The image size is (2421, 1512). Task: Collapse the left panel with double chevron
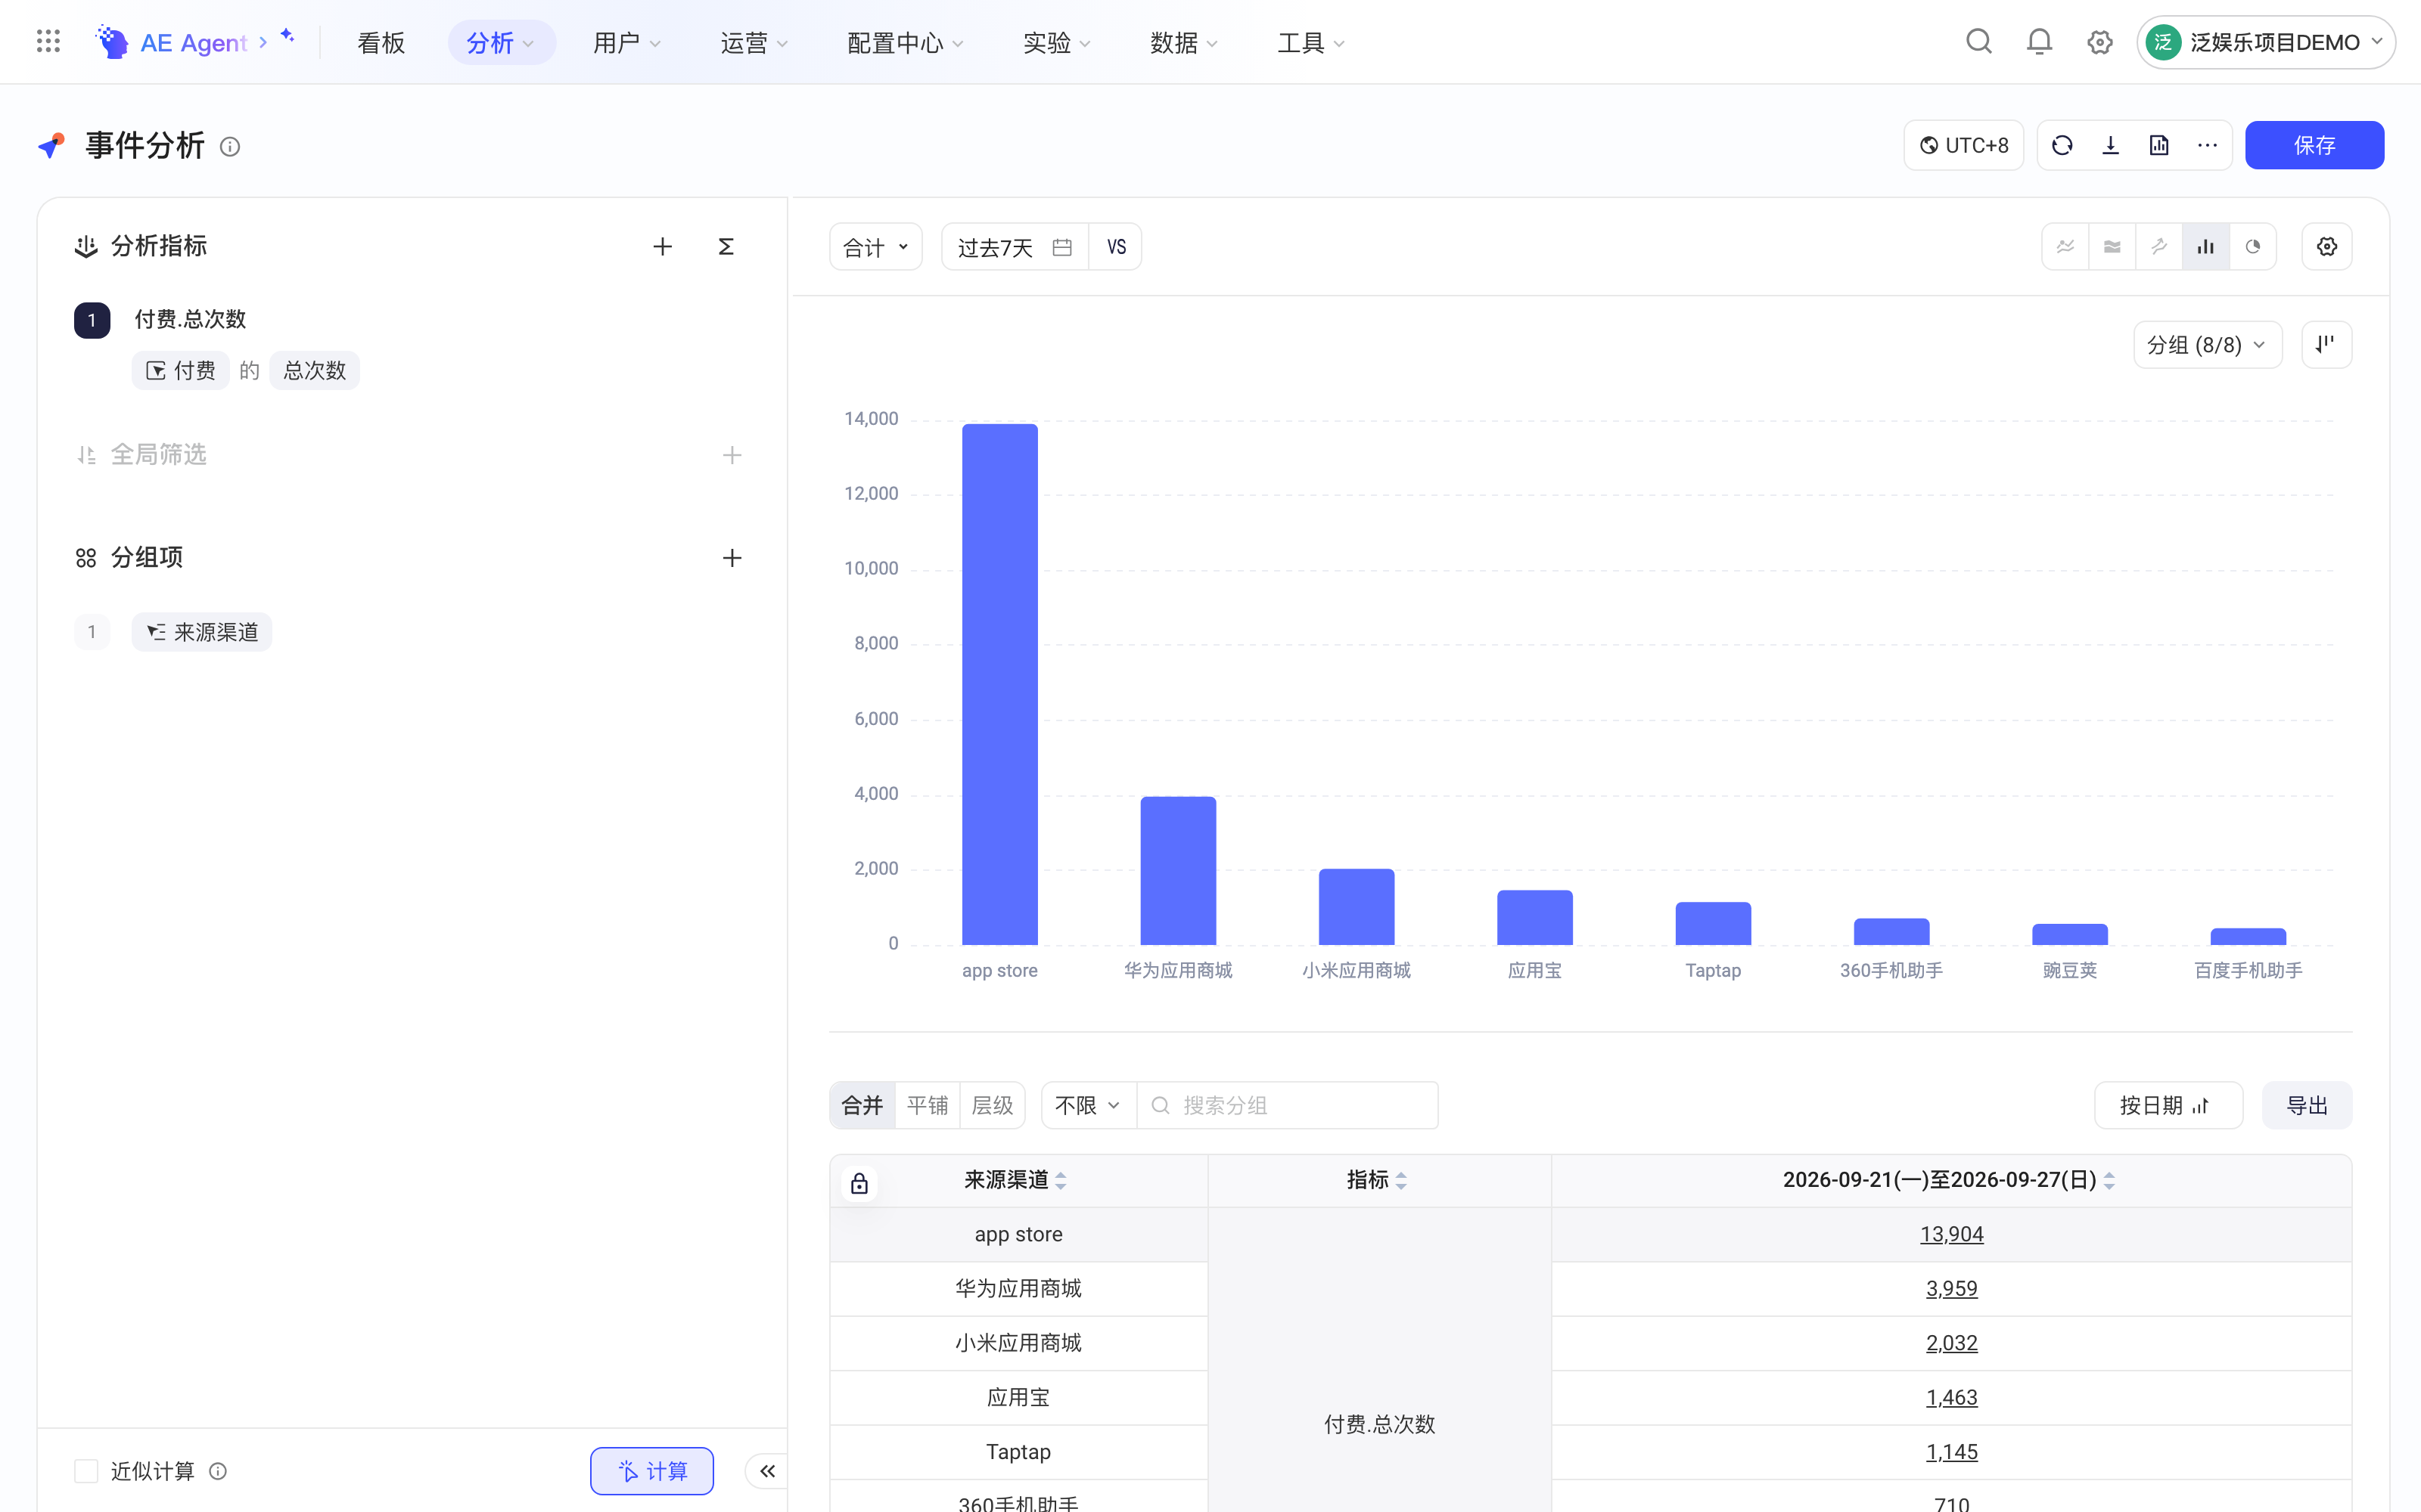(767, 1471)
